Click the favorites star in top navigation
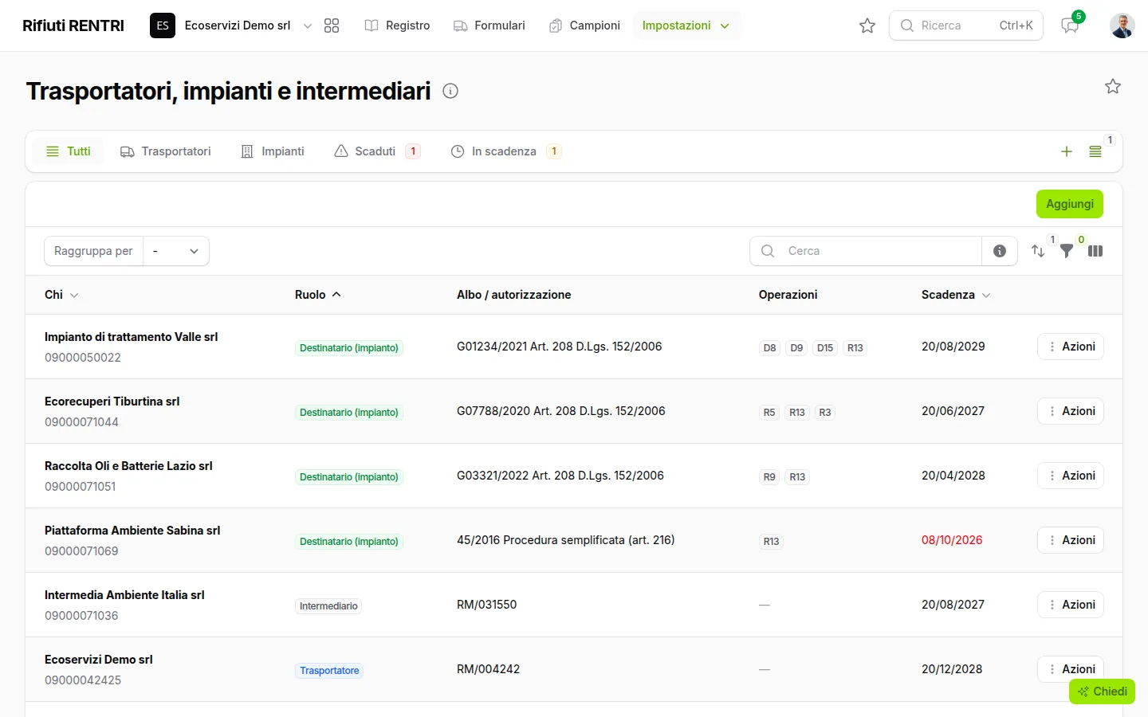The image size is (1148, 717). click(867, 25)
